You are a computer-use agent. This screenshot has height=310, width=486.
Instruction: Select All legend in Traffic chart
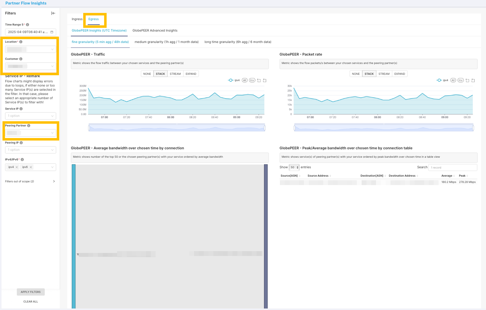[245, 80]
